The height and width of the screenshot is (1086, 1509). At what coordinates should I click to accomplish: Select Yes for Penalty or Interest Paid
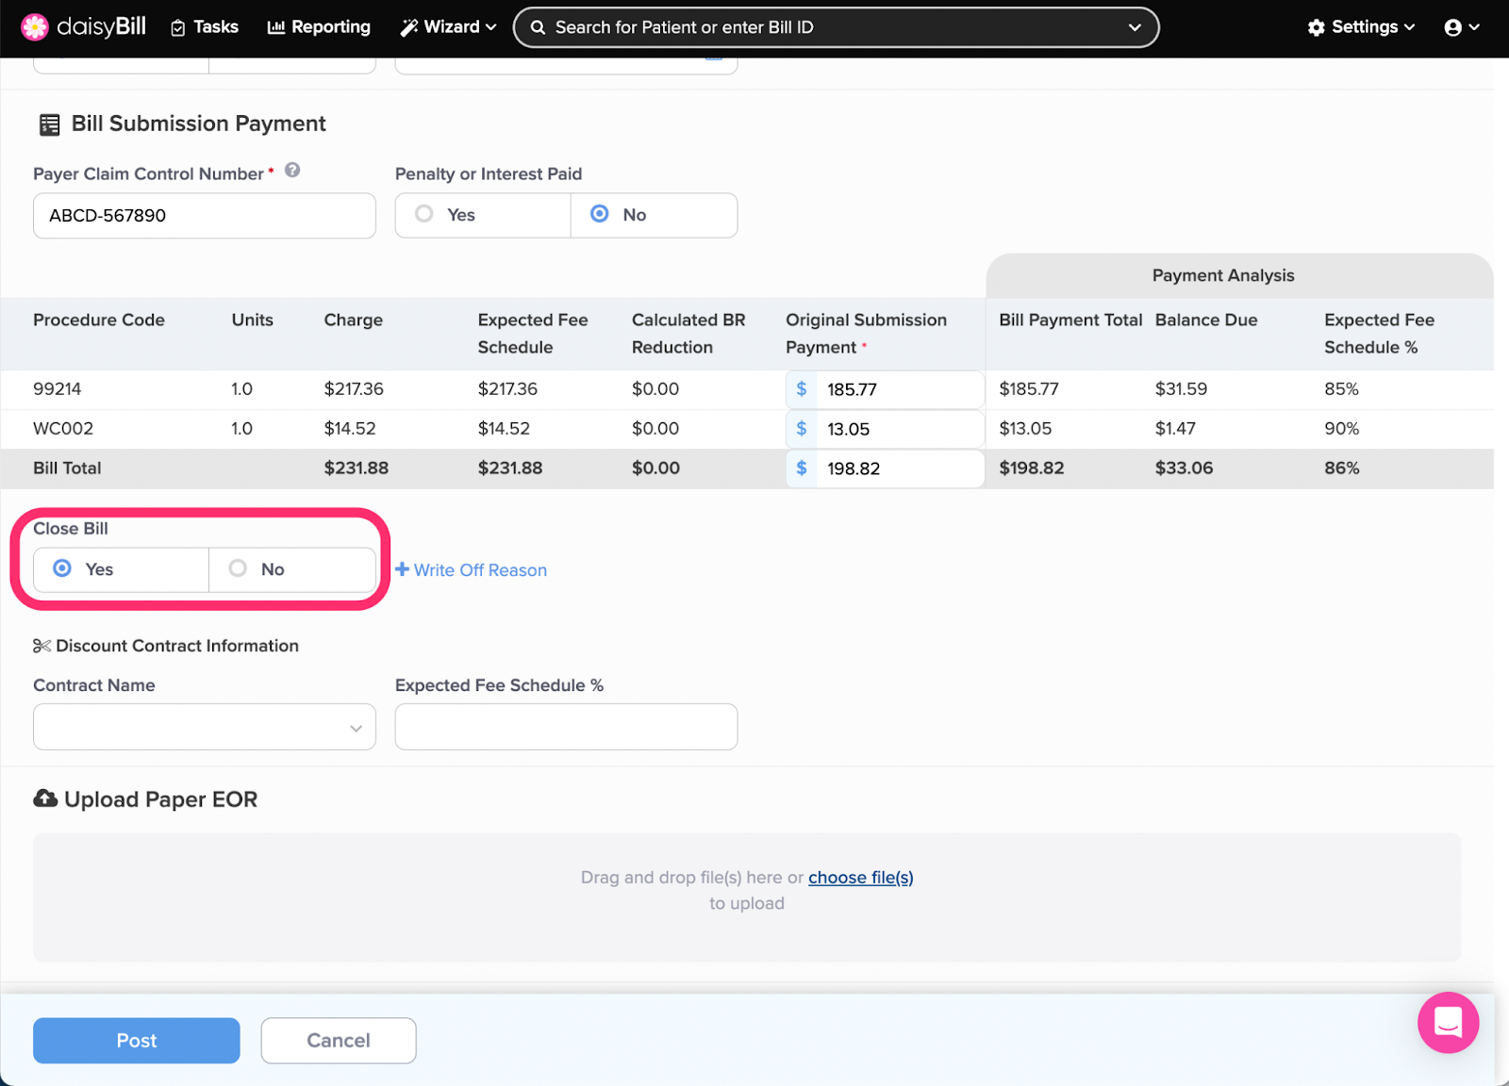(x=425, y=215)
